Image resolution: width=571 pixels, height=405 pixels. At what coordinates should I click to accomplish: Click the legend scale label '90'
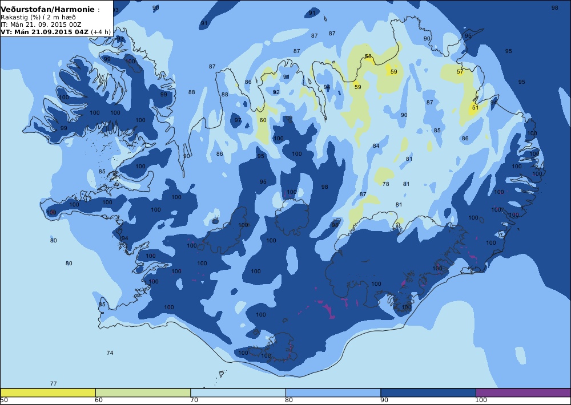(384, 400)
